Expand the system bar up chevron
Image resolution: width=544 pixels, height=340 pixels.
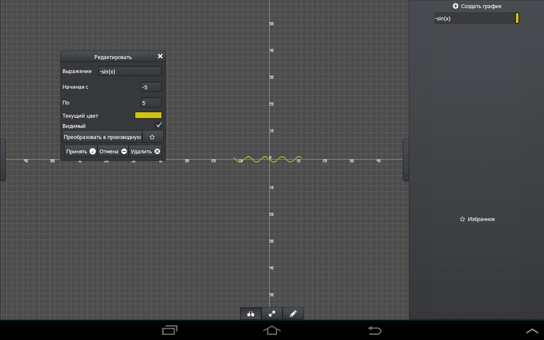click(532, 331)
